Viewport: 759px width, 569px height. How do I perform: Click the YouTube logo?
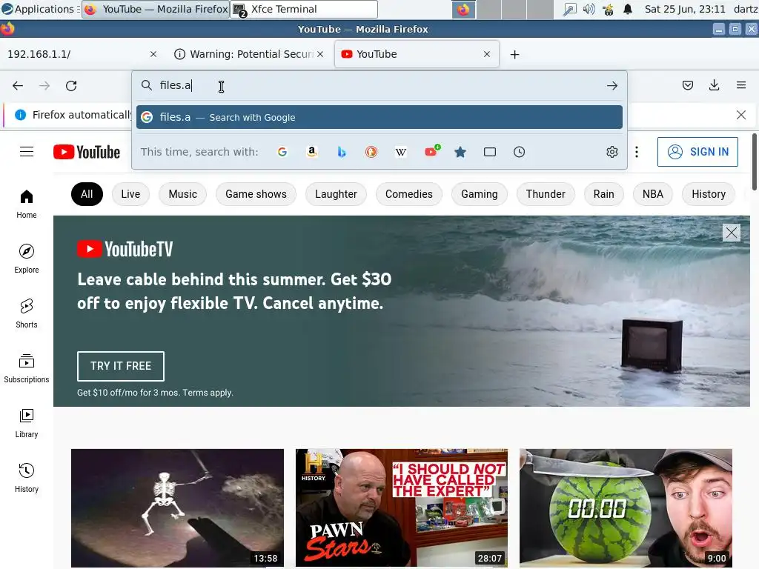pos(87,152)
